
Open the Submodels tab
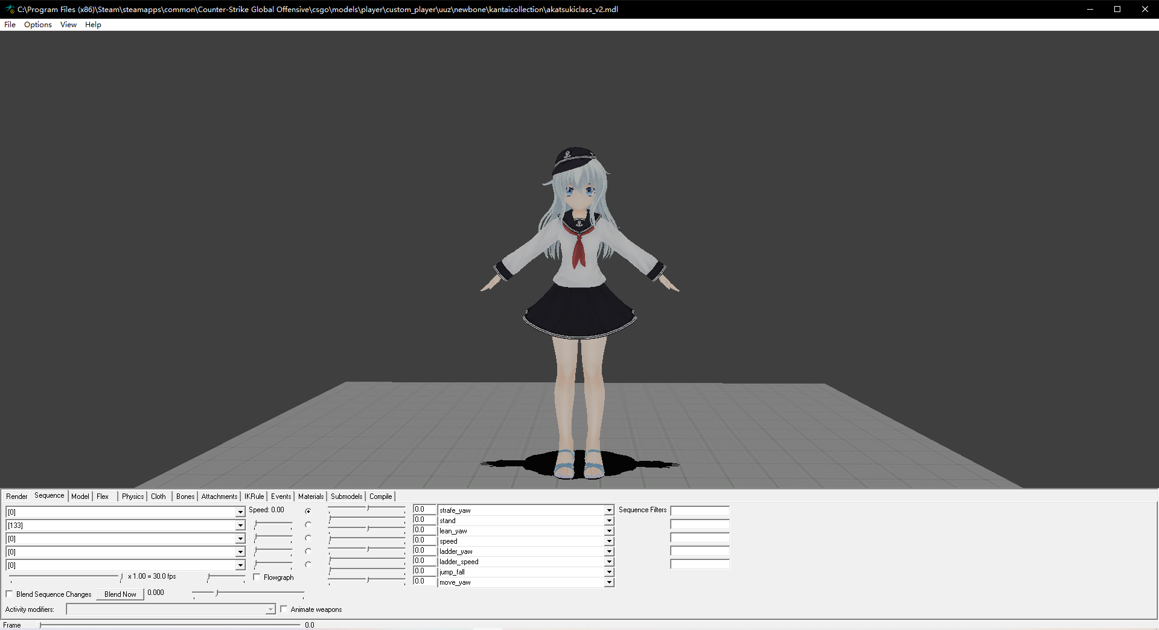(x=346, y=497)
